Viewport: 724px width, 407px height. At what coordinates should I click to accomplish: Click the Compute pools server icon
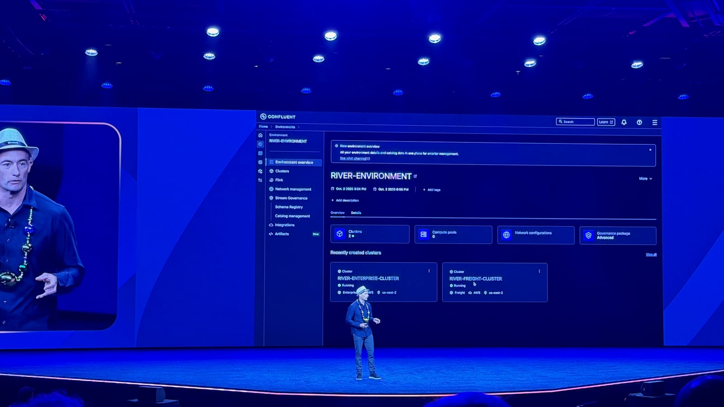click(x=424, y=234)
